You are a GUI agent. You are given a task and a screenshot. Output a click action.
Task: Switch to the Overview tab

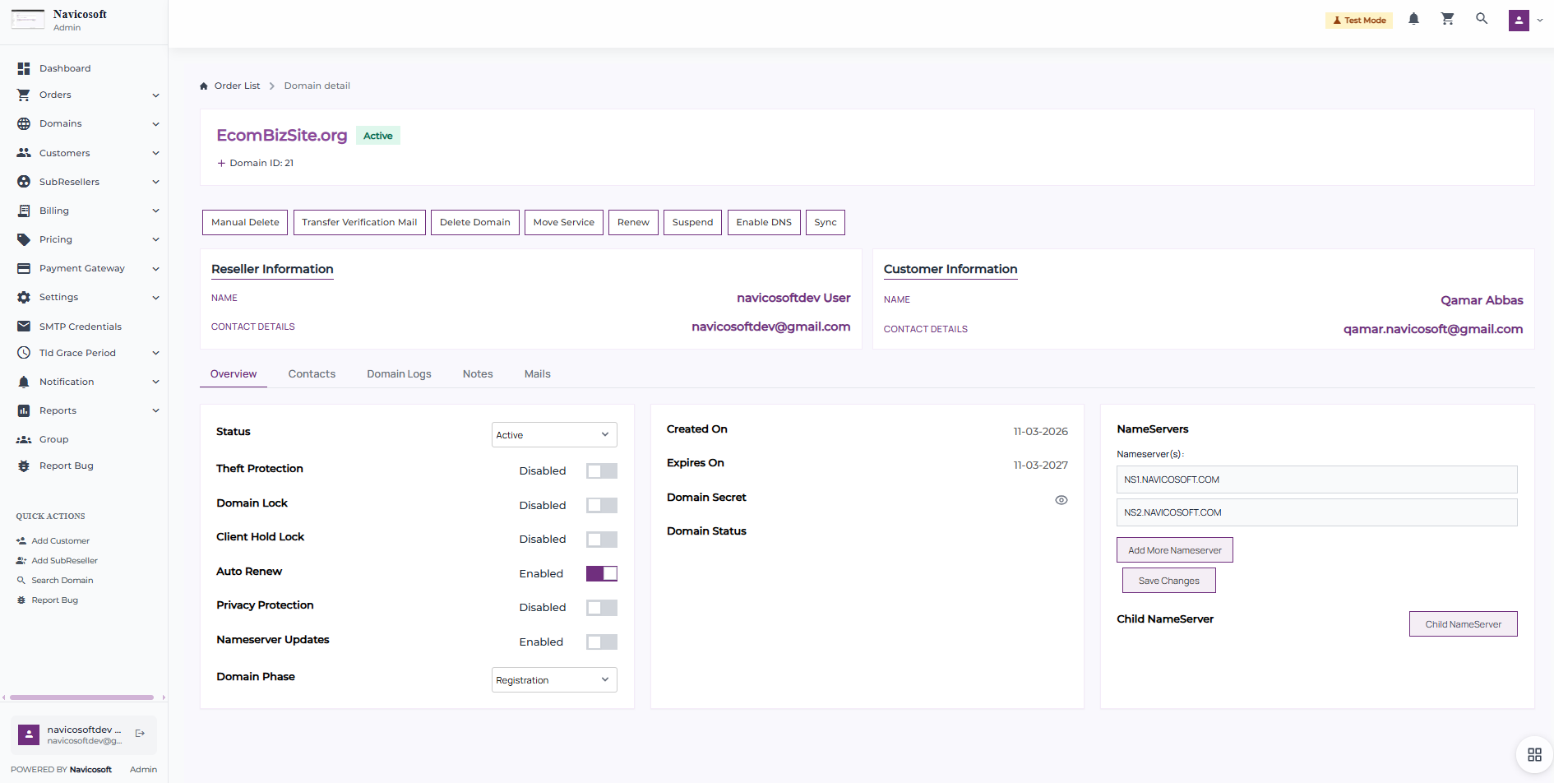[x=234, y=373]
